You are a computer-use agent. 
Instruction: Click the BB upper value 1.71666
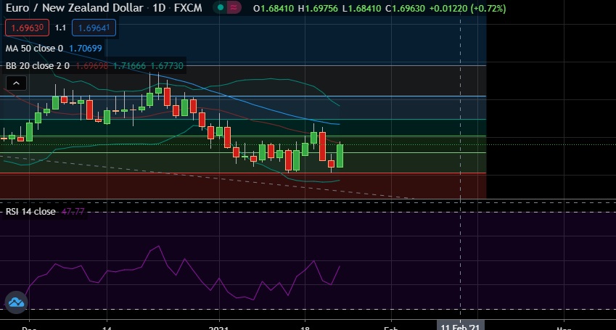pyautogui.click(x=129, y=65)
